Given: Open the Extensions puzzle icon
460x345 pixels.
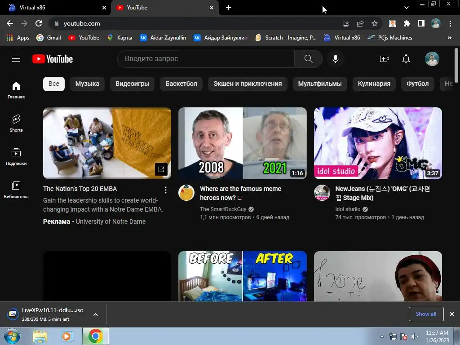Looking at the screenshot, I should (407, 23).
